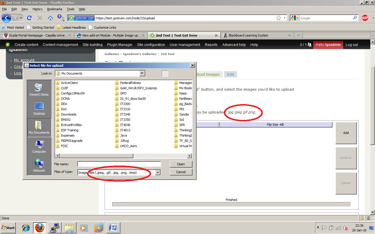Open Windows Media Player from taskbar

tap(83, 228)
